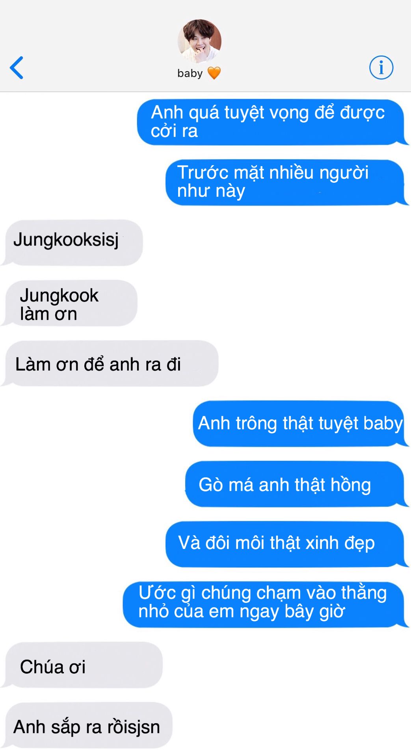Tap the word "Jungkook" in the second gray bubble
This screenshot has height=756, width=411.
coord(59,296)
